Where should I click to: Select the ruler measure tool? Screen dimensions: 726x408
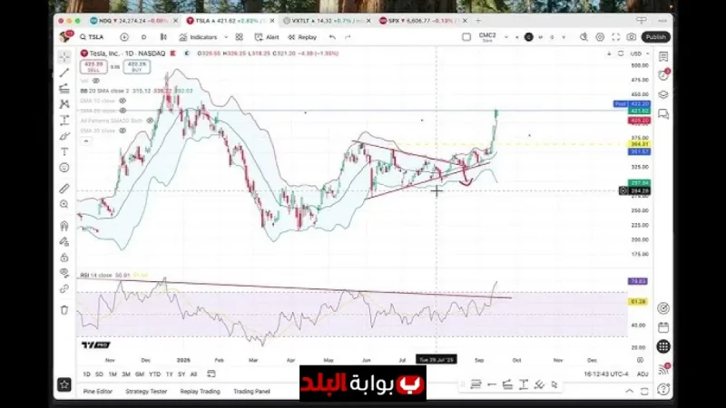pos(64,189)
